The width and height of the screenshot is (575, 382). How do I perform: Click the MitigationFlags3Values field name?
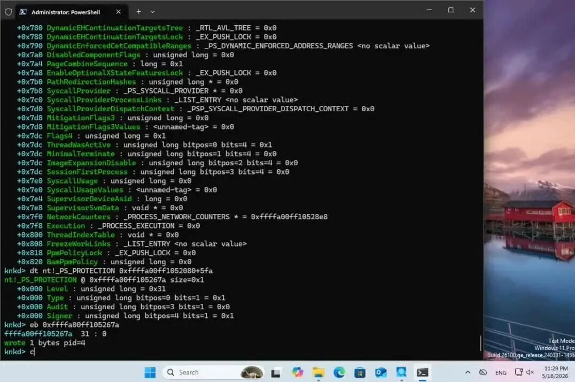point(93,127)
